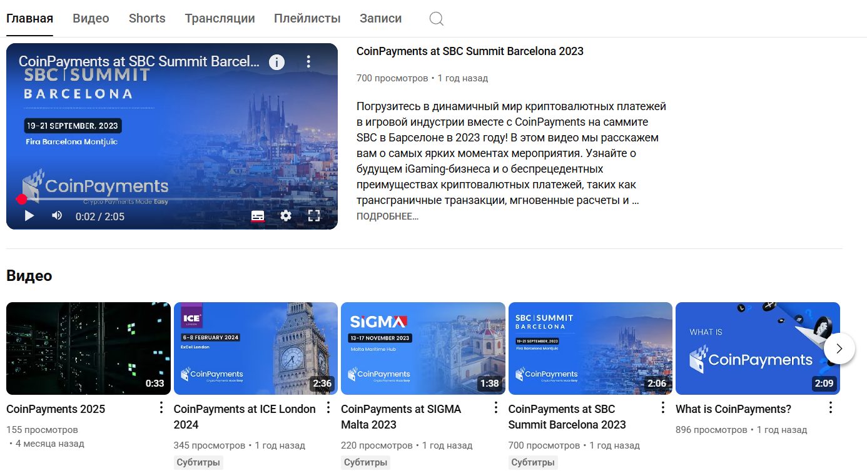Open player settings gear icon
The height and width of the screenshot is (473, 867).
[286, 216]
